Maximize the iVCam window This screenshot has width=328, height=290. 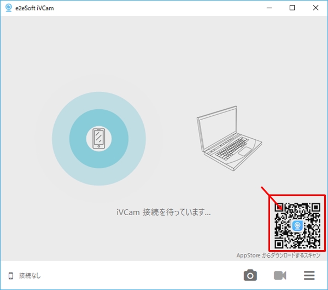point(292,8)
